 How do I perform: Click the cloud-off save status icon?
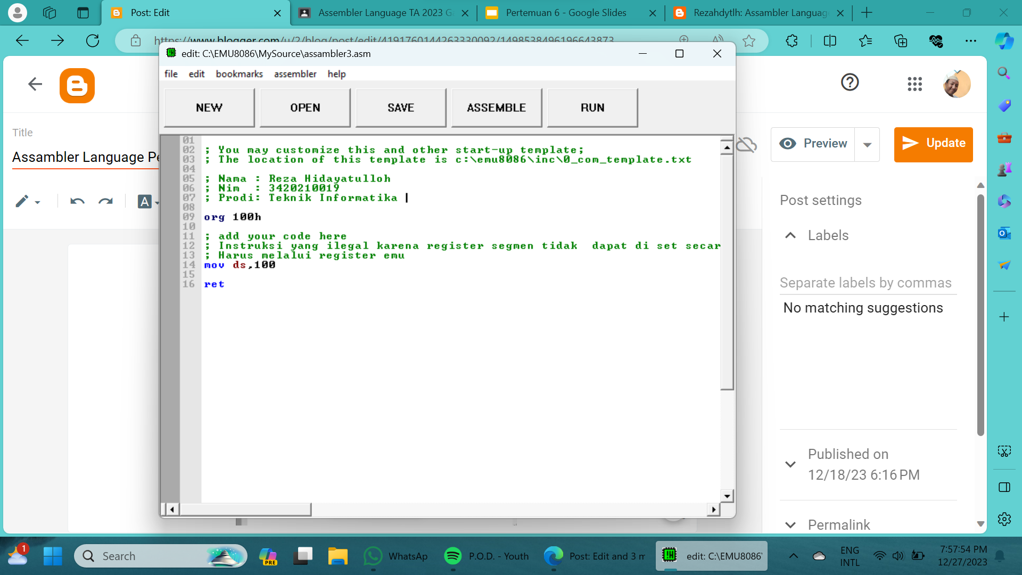pyautogui.click(x=747, y=144)
